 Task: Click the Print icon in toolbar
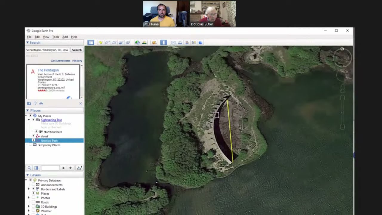click(x=180, y=42)
